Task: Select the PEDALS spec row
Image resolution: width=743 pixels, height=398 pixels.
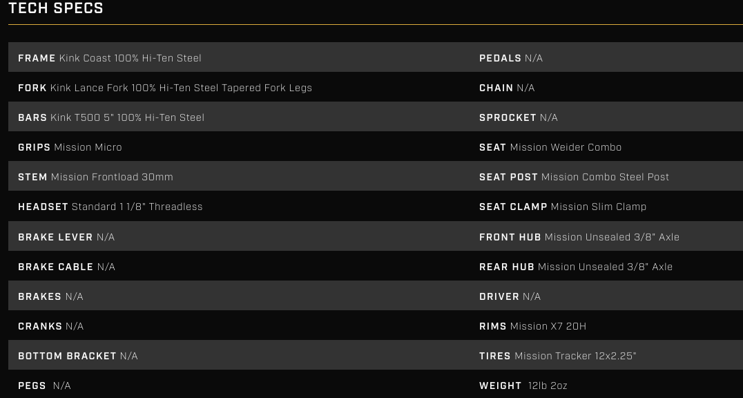Action: [511, 58]
